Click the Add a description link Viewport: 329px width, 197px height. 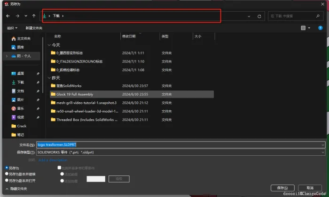[53, 160]
